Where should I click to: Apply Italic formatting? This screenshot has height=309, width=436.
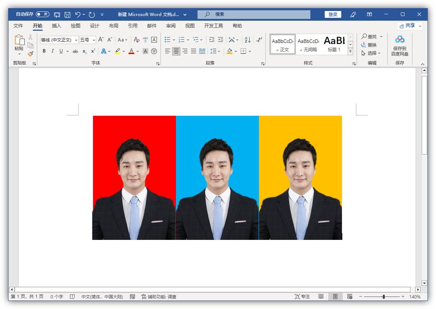52,51
